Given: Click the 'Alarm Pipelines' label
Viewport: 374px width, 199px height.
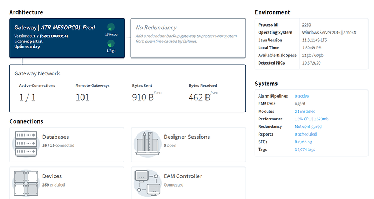Looking at the screenshot, I should point(273,96).
